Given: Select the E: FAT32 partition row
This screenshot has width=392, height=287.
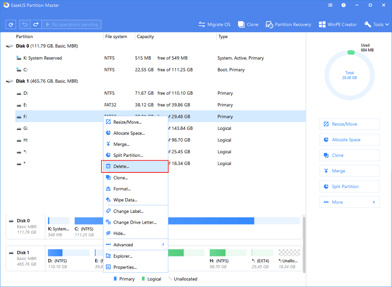Looking at the screenshot, I should pyautogui.click(x=160, y=105).
